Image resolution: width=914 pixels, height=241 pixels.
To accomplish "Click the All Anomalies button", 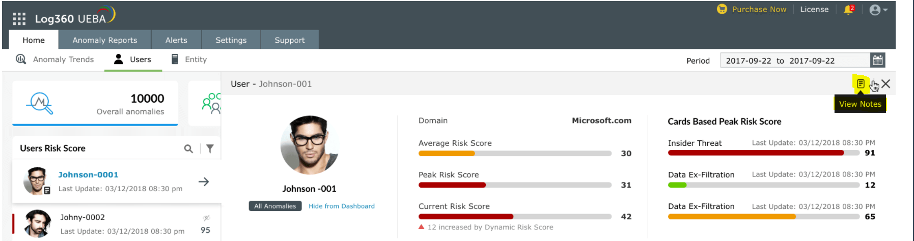I will 275,206.
